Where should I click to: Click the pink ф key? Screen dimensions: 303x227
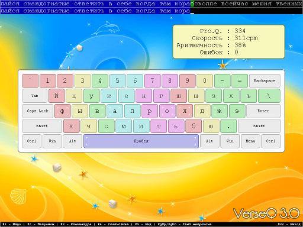(x=62, y=111)
